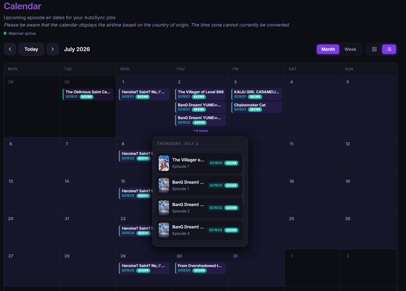This screenshot has height=291, width=406.
Task: Select day 13 cell
Action: tap(32, 193)
